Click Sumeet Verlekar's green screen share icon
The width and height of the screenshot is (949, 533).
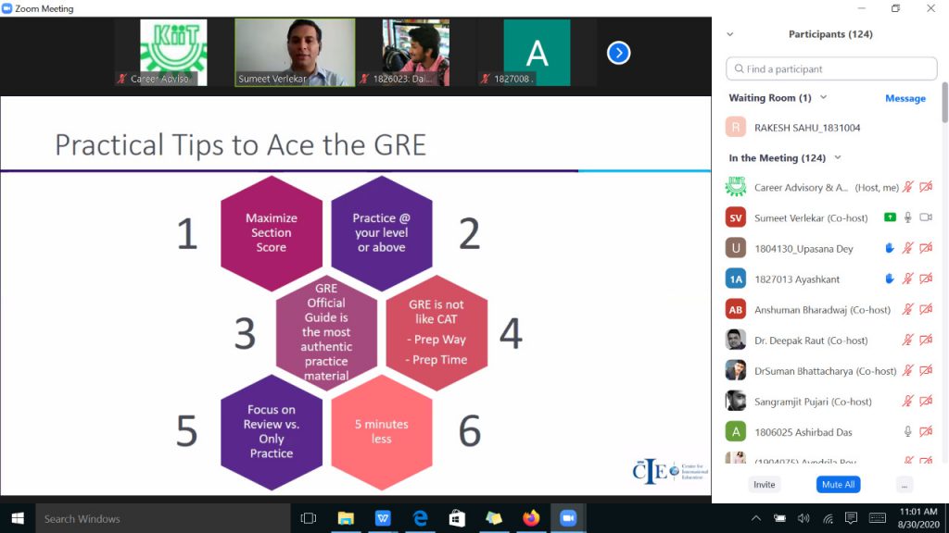tap(890, 217)
